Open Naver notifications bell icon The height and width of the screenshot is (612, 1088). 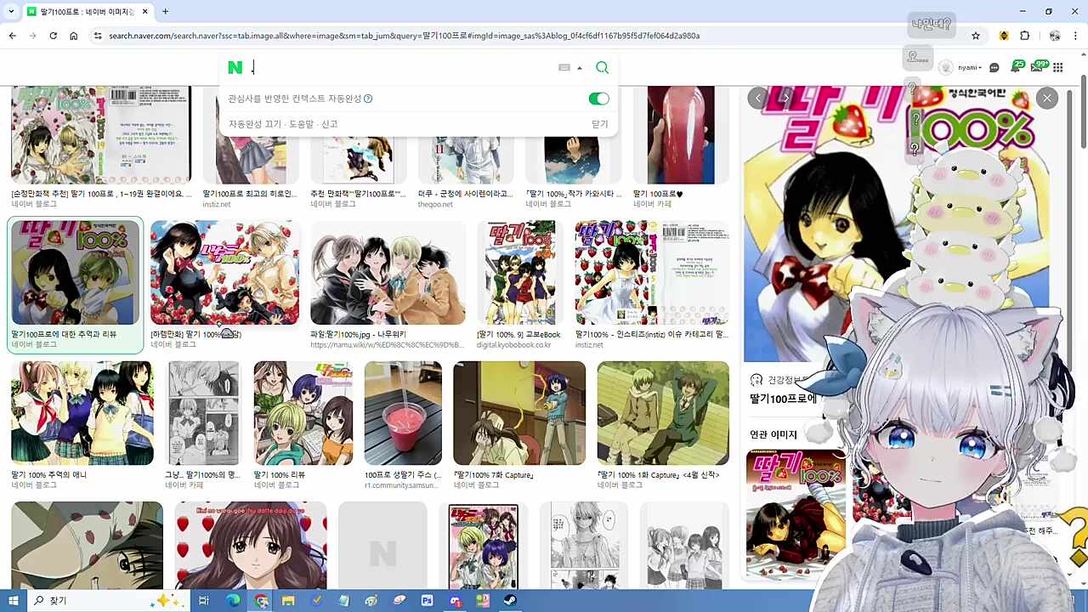click(x=1016, y=67)
